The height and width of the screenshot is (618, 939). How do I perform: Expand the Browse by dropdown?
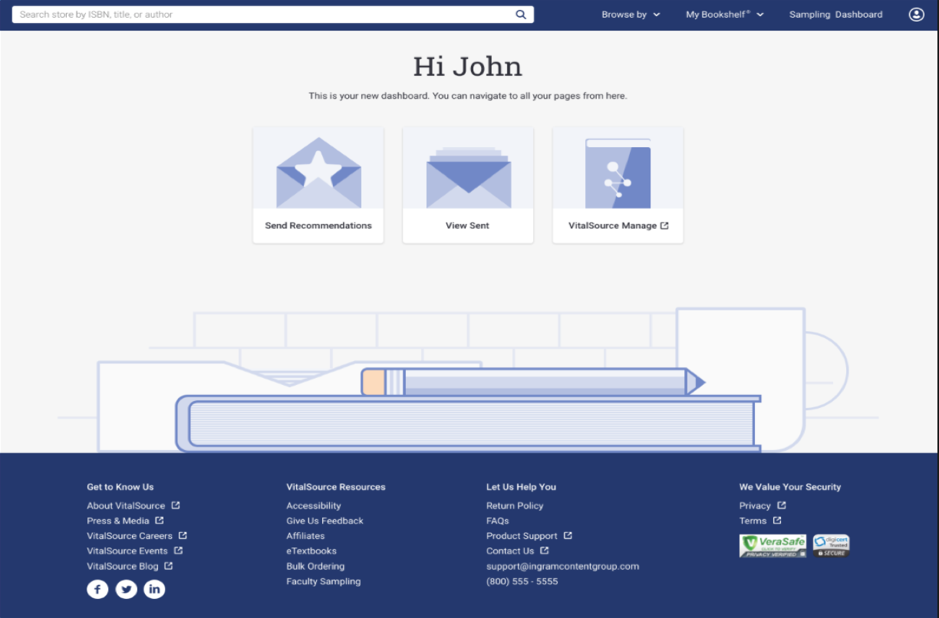[x=631, y=14]
